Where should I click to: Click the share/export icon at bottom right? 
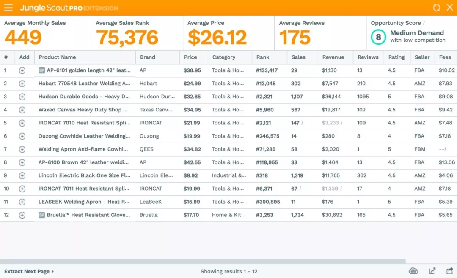pos(449,271)
